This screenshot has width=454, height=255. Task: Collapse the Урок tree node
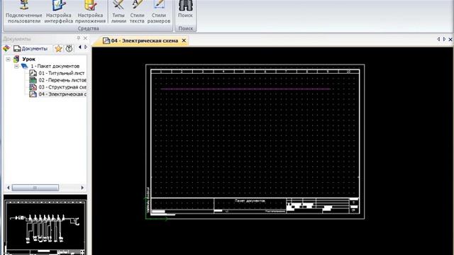(8, 59)
